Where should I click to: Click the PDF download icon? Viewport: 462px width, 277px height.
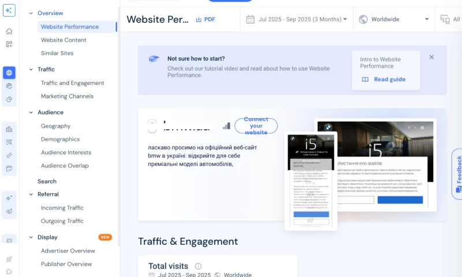coord(199,20)
